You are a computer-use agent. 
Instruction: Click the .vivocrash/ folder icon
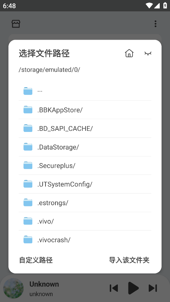click(28, 240)
